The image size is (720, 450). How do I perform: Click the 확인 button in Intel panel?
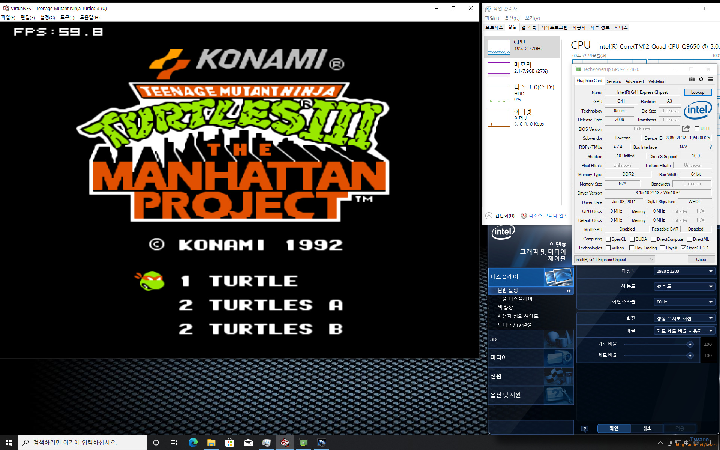click(613, 428)
